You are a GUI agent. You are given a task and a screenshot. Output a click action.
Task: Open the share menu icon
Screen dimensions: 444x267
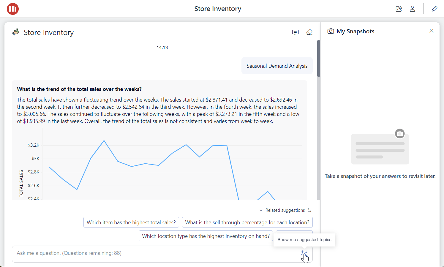[x=399, y=9]
